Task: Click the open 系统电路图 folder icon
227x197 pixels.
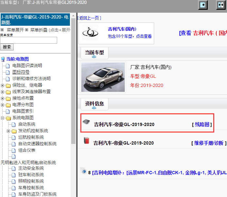Action: [x=8, y=118]
